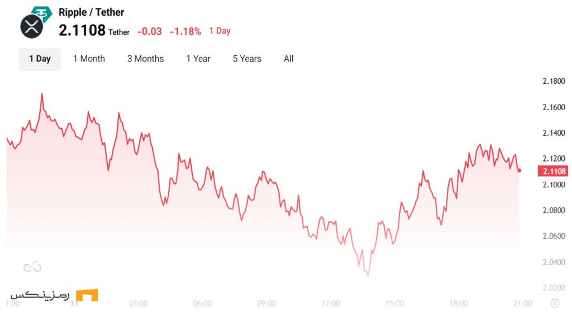Click the faint green watermark logo on chart
This screenshot has width=572, height=322.
pos(32,267)
